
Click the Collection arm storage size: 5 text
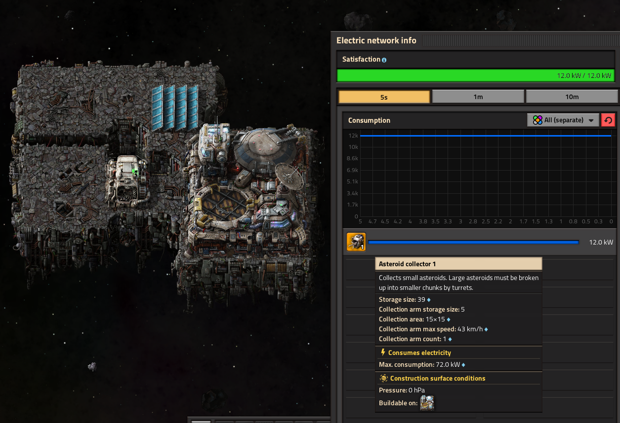pos(422,310)
